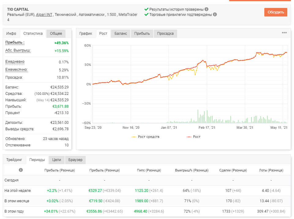Click the Абс. Выигрыш: label

18,50
